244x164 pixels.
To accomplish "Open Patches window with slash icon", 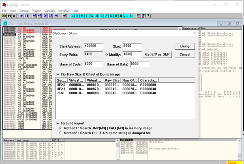I will [106, 16].
